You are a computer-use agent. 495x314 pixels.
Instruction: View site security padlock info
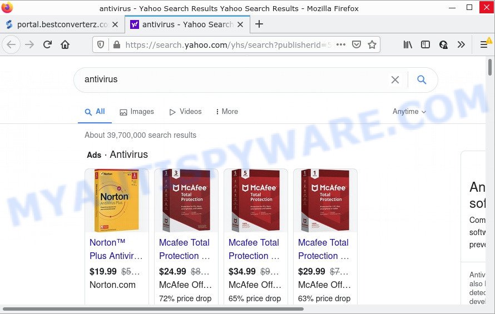116,45
